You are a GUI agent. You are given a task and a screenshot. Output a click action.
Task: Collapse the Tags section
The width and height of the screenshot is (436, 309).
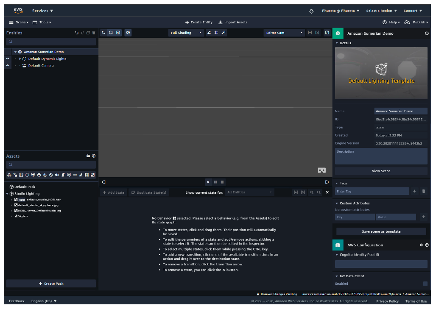(x=337, y=184)
